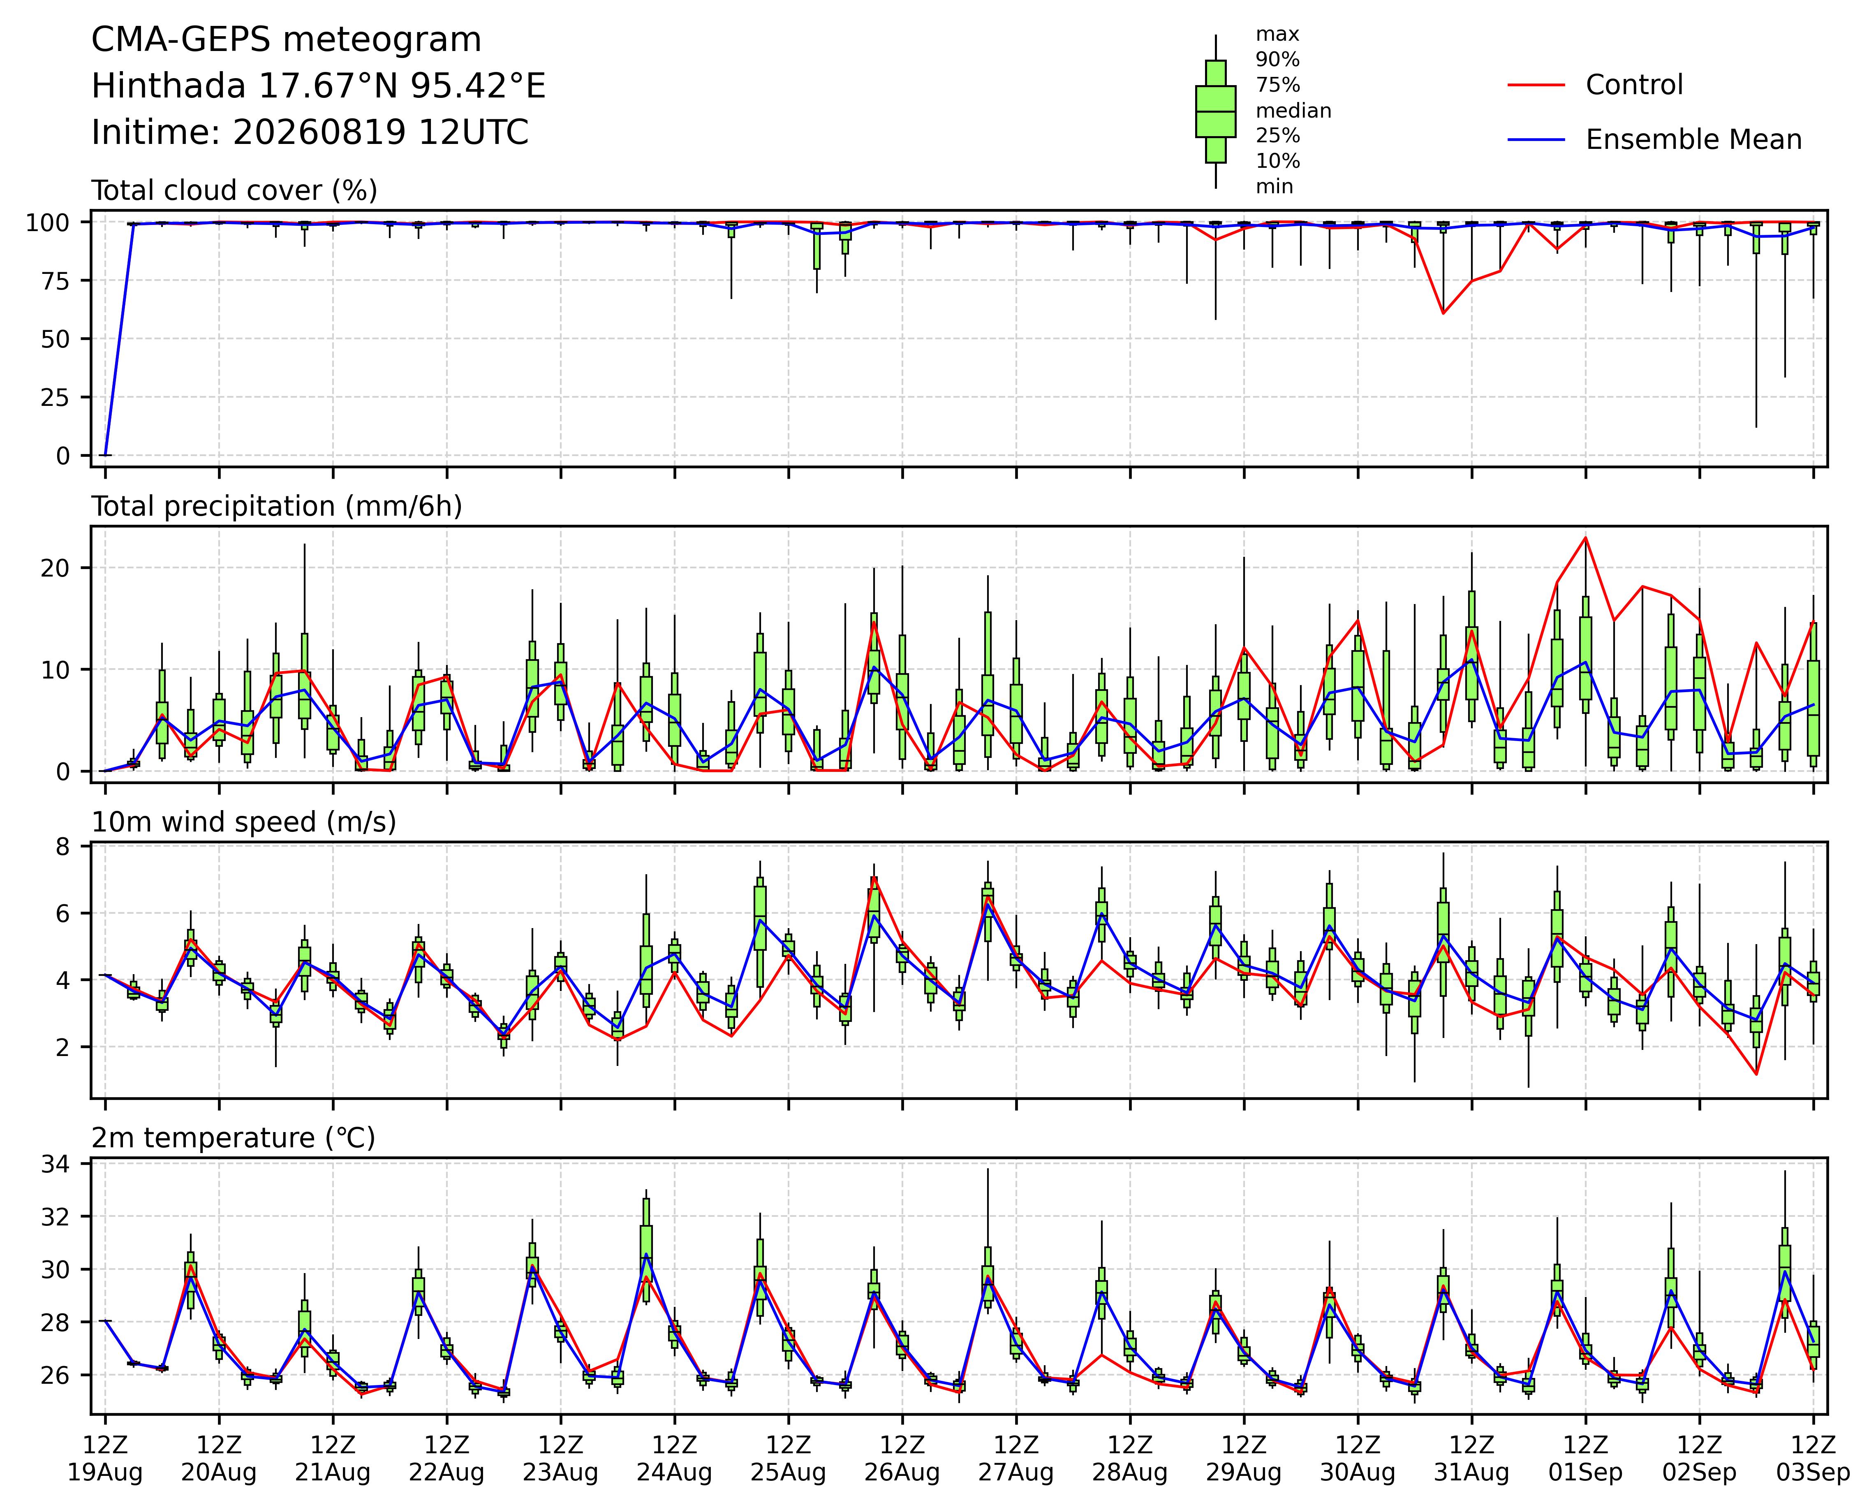
Task: Click the '12Z 31Aug' x-axis label
Action: coord(1471,1459)
